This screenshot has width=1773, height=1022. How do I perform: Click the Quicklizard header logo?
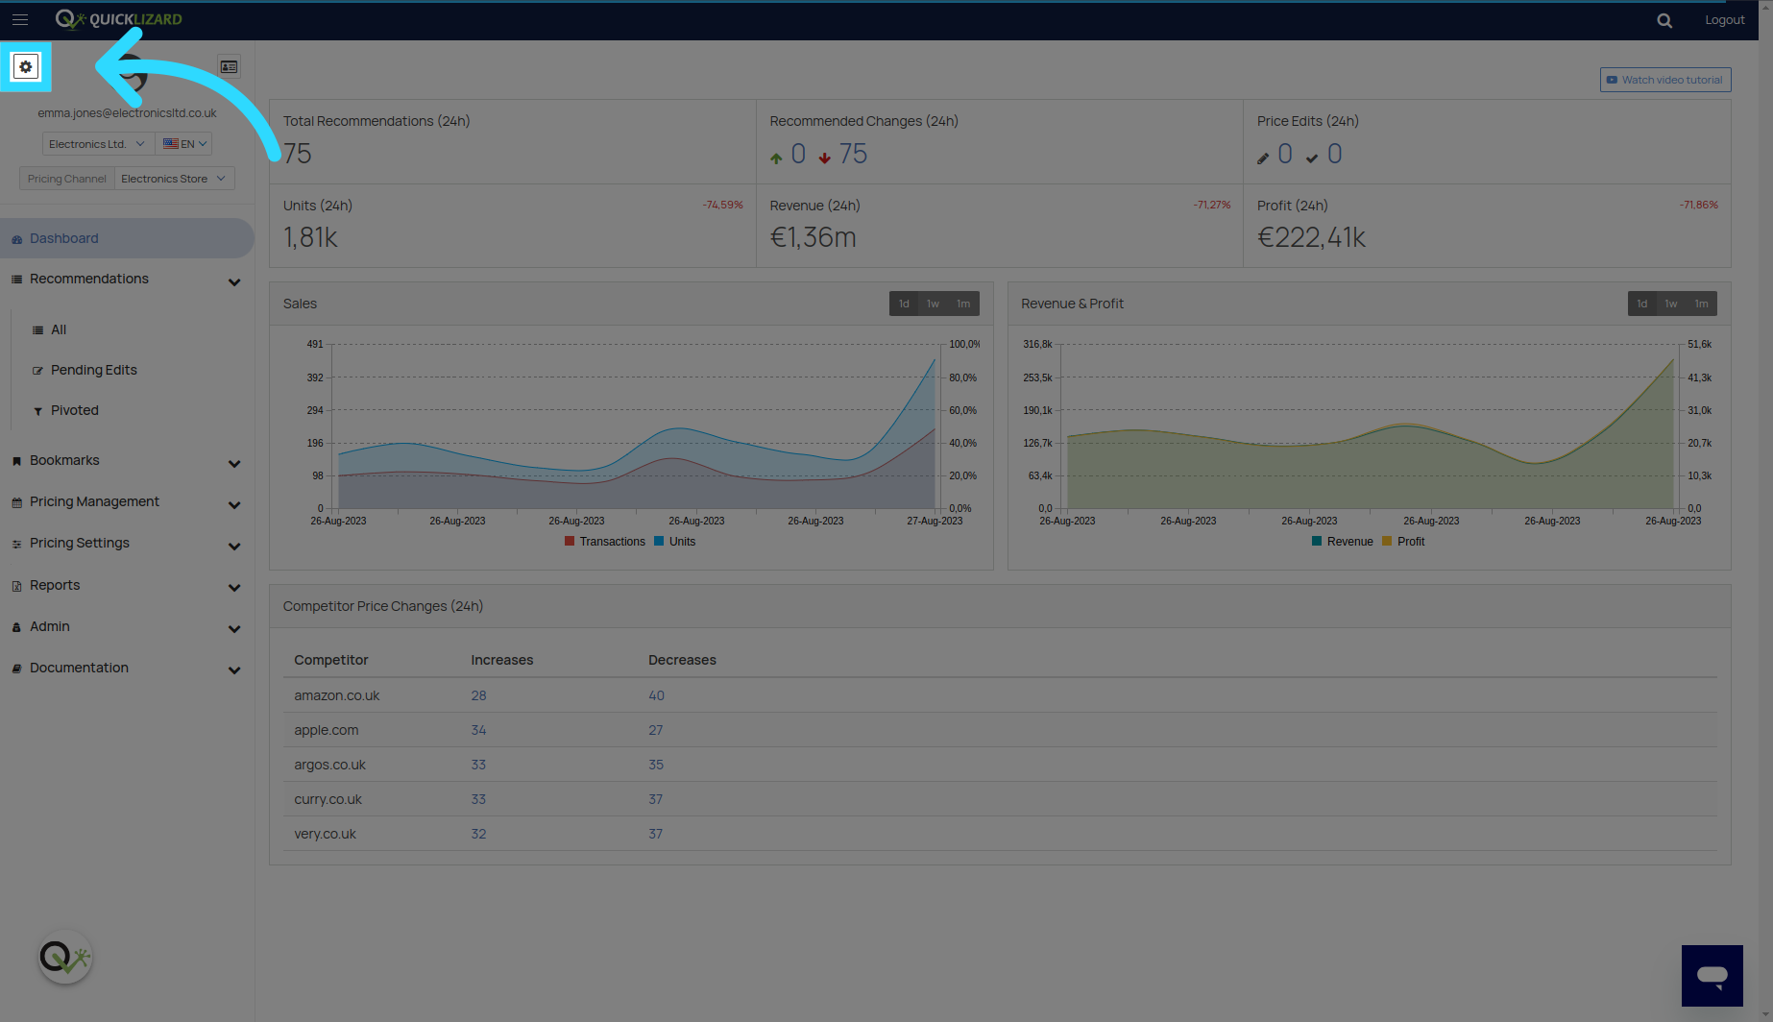[119, 19]
